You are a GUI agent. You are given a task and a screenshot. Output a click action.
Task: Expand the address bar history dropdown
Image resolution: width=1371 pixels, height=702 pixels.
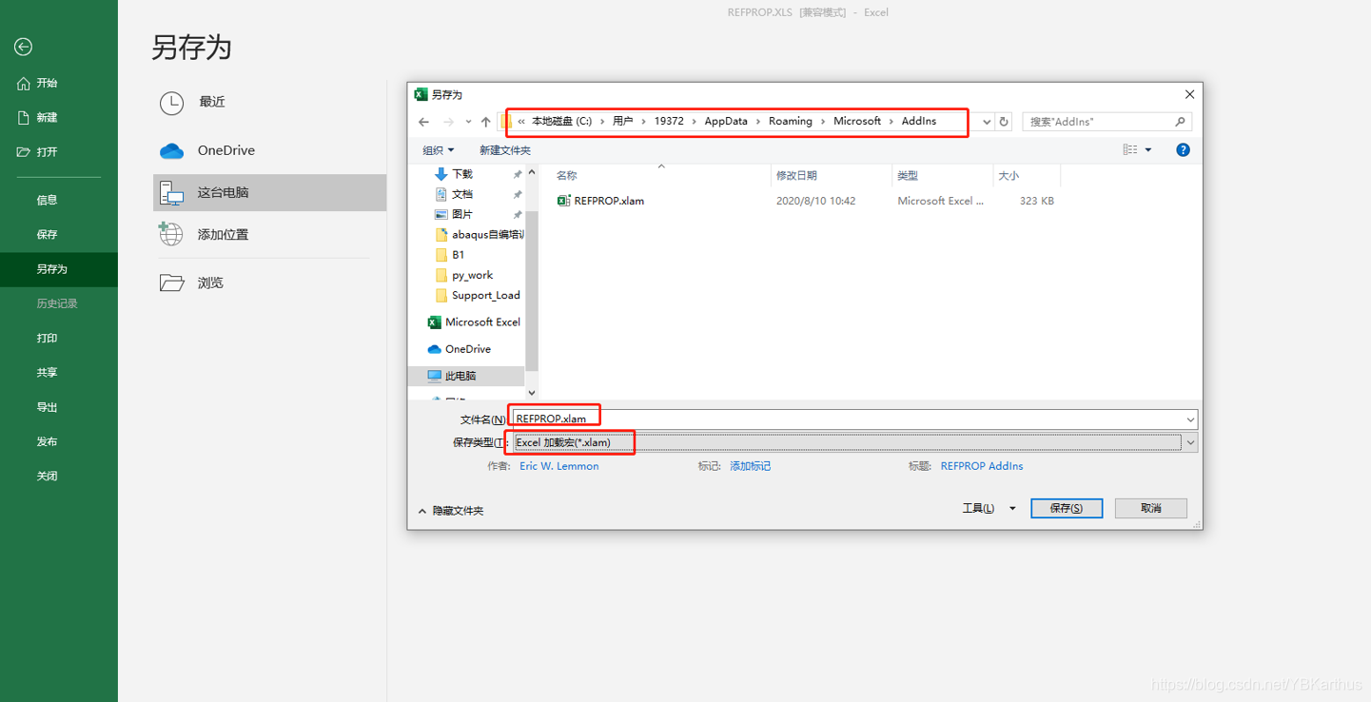[x=987, y=122]
